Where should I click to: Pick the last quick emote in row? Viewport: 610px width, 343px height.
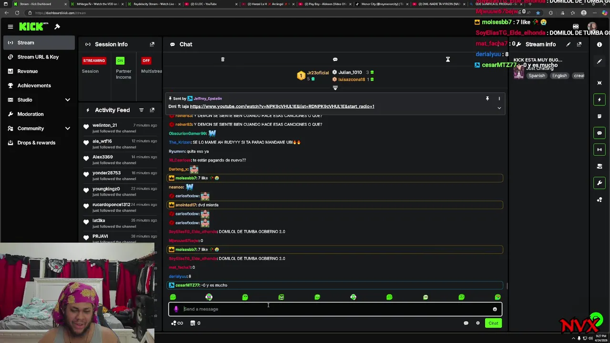pos(498,297)
